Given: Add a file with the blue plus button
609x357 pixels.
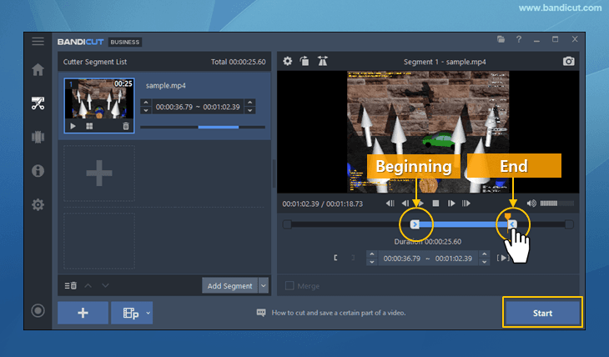Looking at the screenshot, I should point(83,313).
